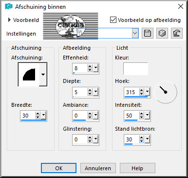Click the blue slider bar under Breedte
Image resolution: width=188 pixels, height=178 pixels.
(x=34, y=120)
